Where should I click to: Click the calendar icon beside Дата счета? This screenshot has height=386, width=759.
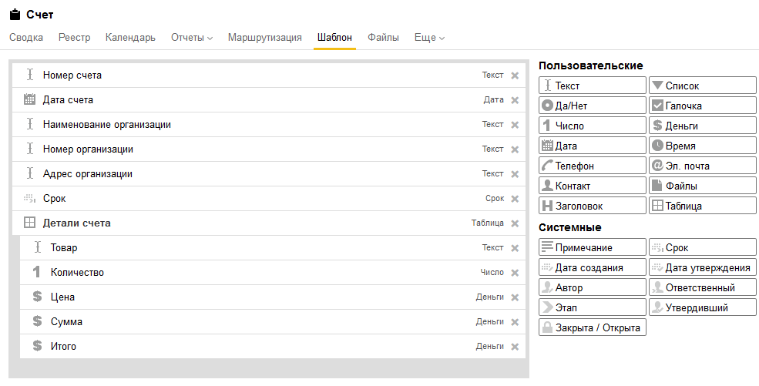pos(29,99)
